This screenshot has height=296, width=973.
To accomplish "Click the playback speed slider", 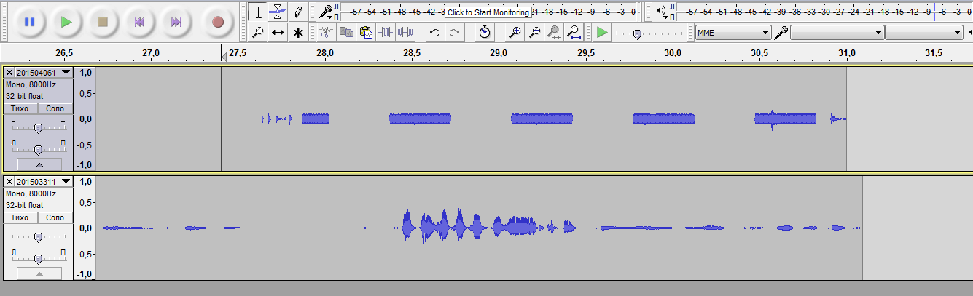I will [x=637, y=33].
